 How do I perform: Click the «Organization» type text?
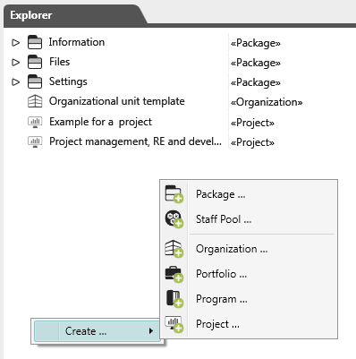click(x=267, y=102)
